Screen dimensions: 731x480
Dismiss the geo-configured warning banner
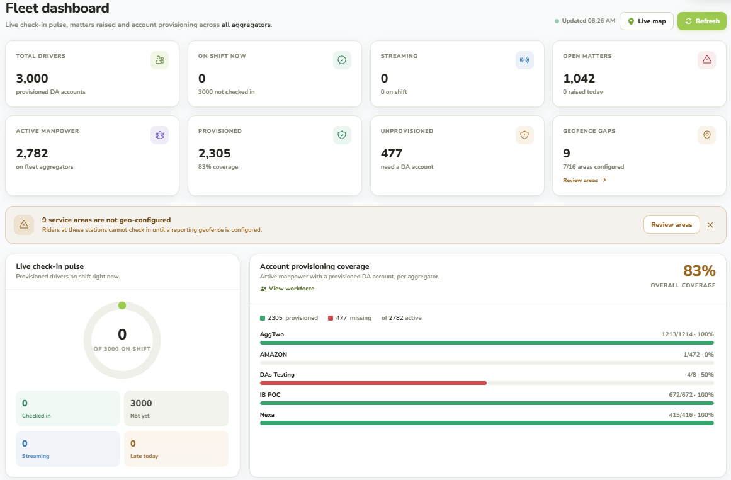click(x=710, y=225)
